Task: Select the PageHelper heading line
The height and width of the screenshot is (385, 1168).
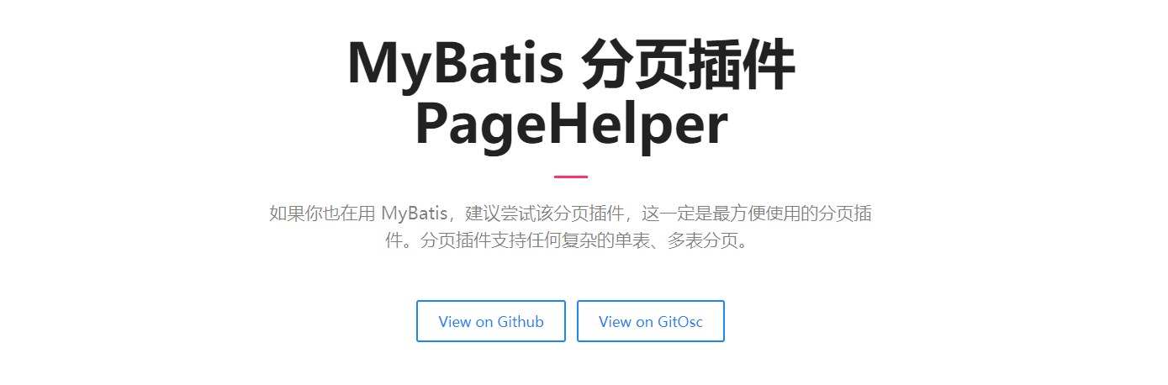Action: click(x=571, y=126)
